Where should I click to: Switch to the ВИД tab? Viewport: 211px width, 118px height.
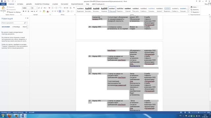click(88, 4)
